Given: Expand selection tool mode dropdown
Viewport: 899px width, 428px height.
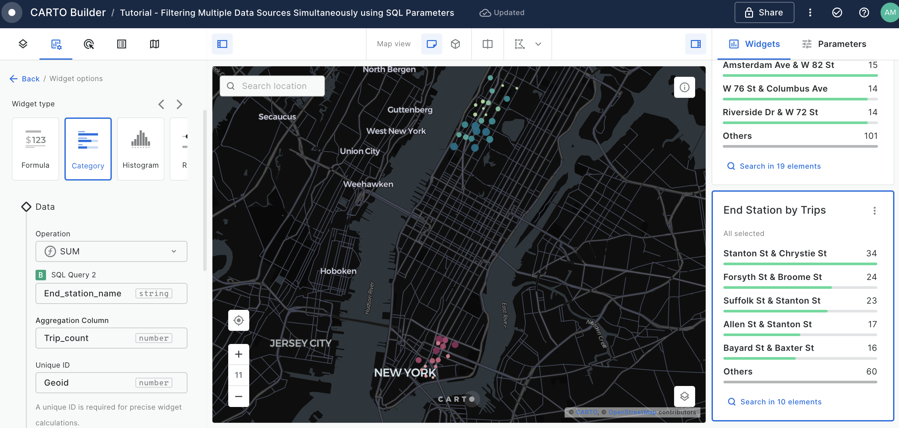Looking at the screenshot, I should click(538, 44).
